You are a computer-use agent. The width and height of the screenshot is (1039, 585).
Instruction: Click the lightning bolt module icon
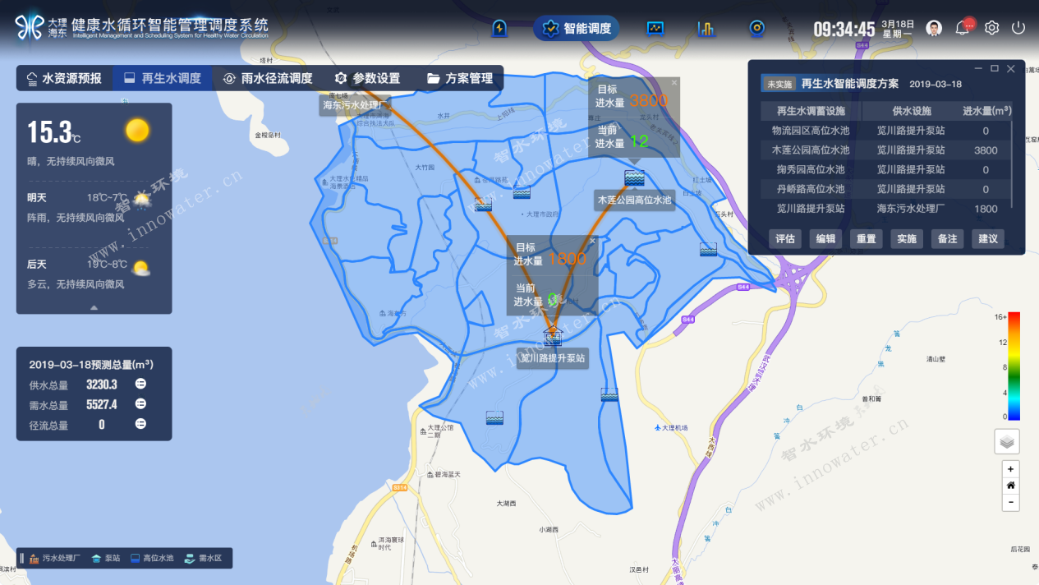[499, 29]
